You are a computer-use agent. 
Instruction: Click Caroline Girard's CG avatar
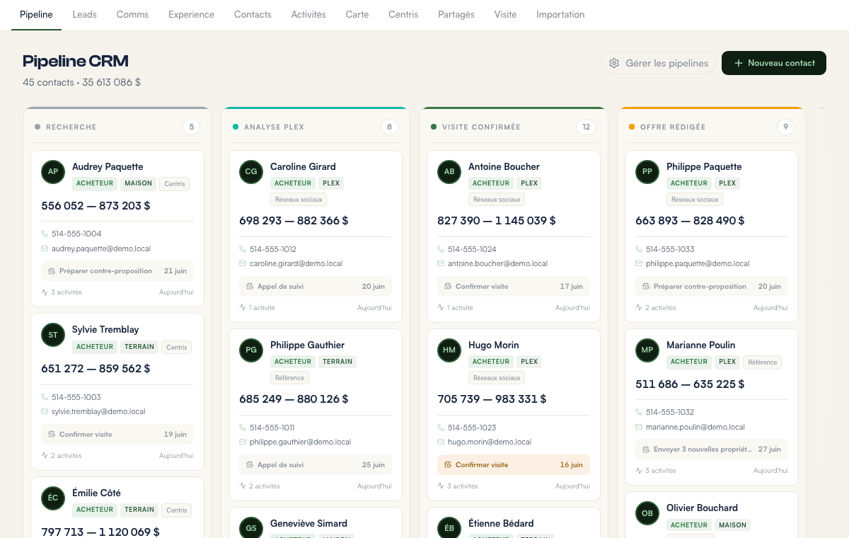[251, 171]
